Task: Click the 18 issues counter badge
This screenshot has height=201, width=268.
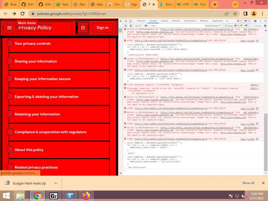Action: (x=247, y=21)
